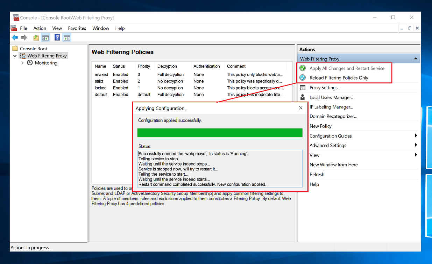Screen dimensions: 432x264
Task: Click the Monitoring clock icon
Action: pyautogui.click(x=30, y=63)
